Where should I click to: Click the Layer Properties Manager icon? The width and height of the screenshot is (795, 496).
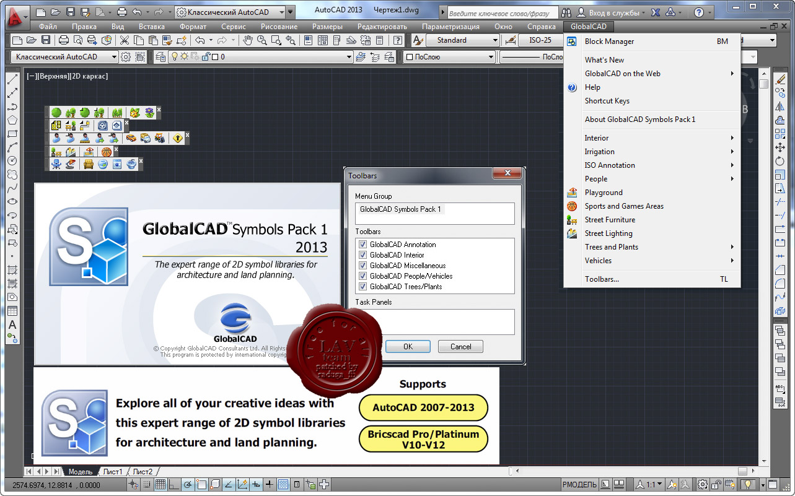point(161,57)
